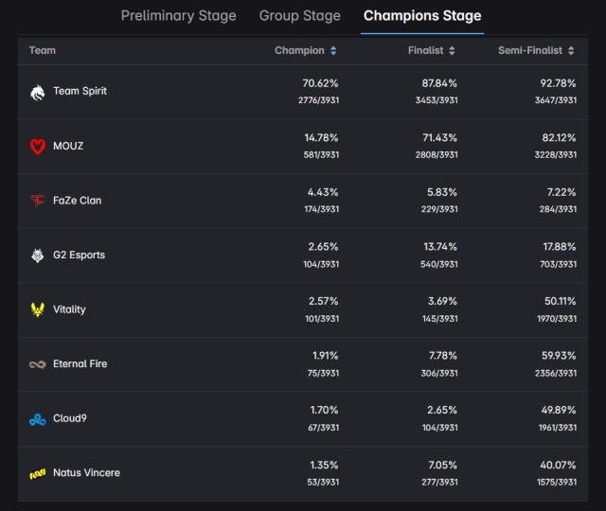Viewport: 606px width, 511px height.
Task: Click MOUZ's 82.12% semi-finalist value
Action: (x=558, y=137)
